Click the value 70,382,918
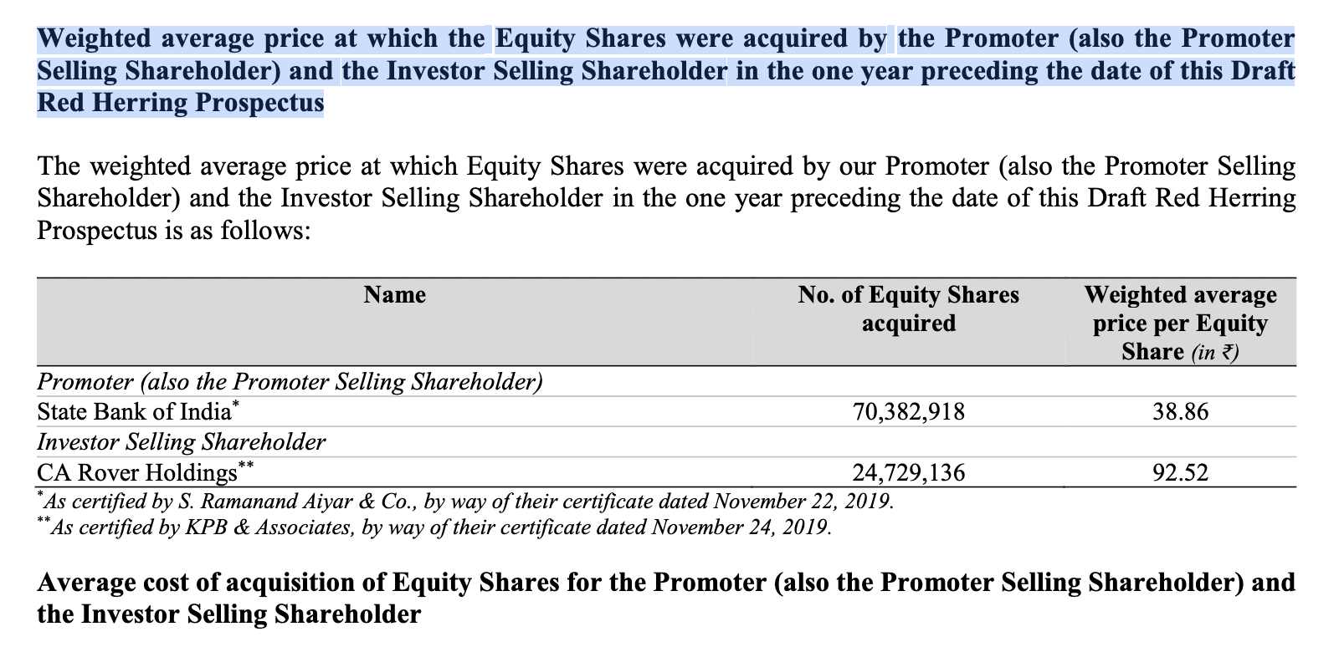 (x=909, y=412)
